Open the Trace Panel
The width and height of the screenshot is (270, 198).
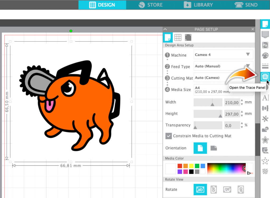click(x=265, y=77)
